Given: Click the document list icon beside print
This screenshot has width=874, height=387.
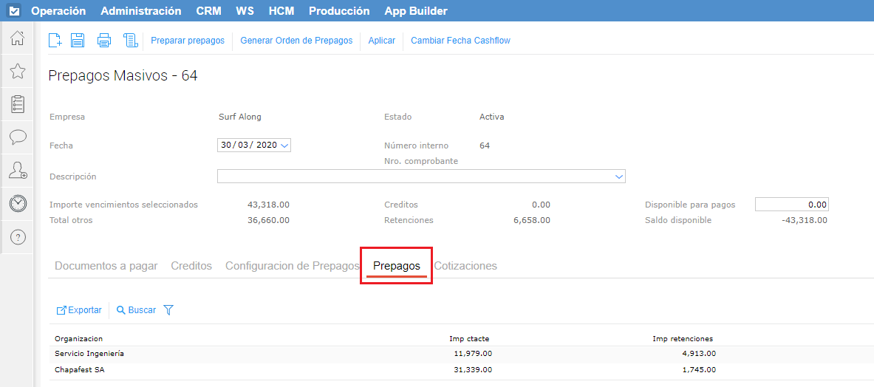Looking at the screenshot, I should 130,41.
